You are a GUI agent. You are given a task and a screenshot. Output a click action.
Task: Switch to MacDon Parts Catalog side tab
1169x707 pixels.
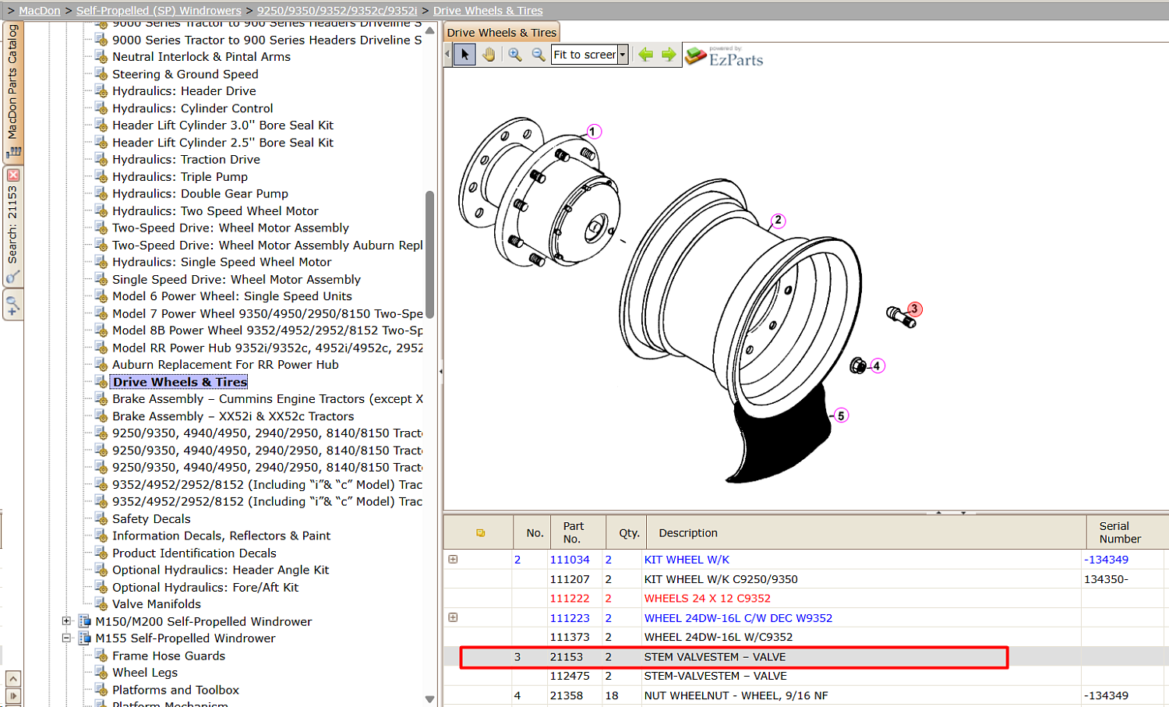pos(13,91)
